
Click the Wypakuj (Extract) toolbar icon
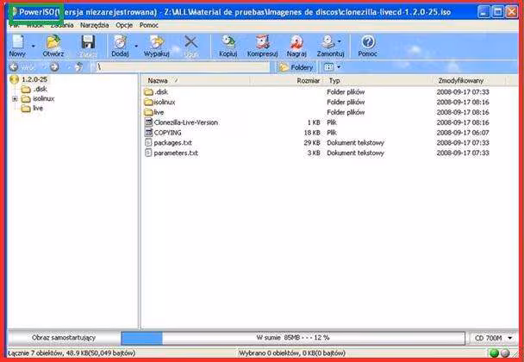click(x=156, y=42)
